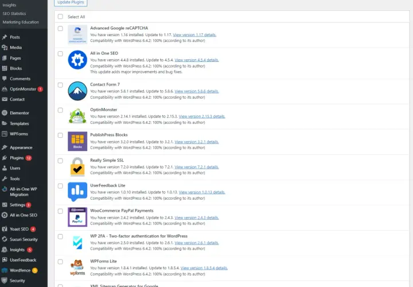Click the WooCommerce PayPal Payments logo
This screenshot has height=287, width=413.
click(x=77, y=217)
